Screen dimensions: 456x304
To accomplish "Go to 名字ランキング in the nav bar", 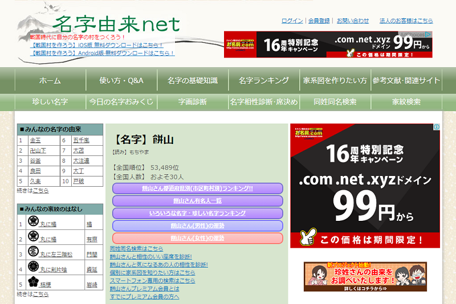I will coord(264,80).
